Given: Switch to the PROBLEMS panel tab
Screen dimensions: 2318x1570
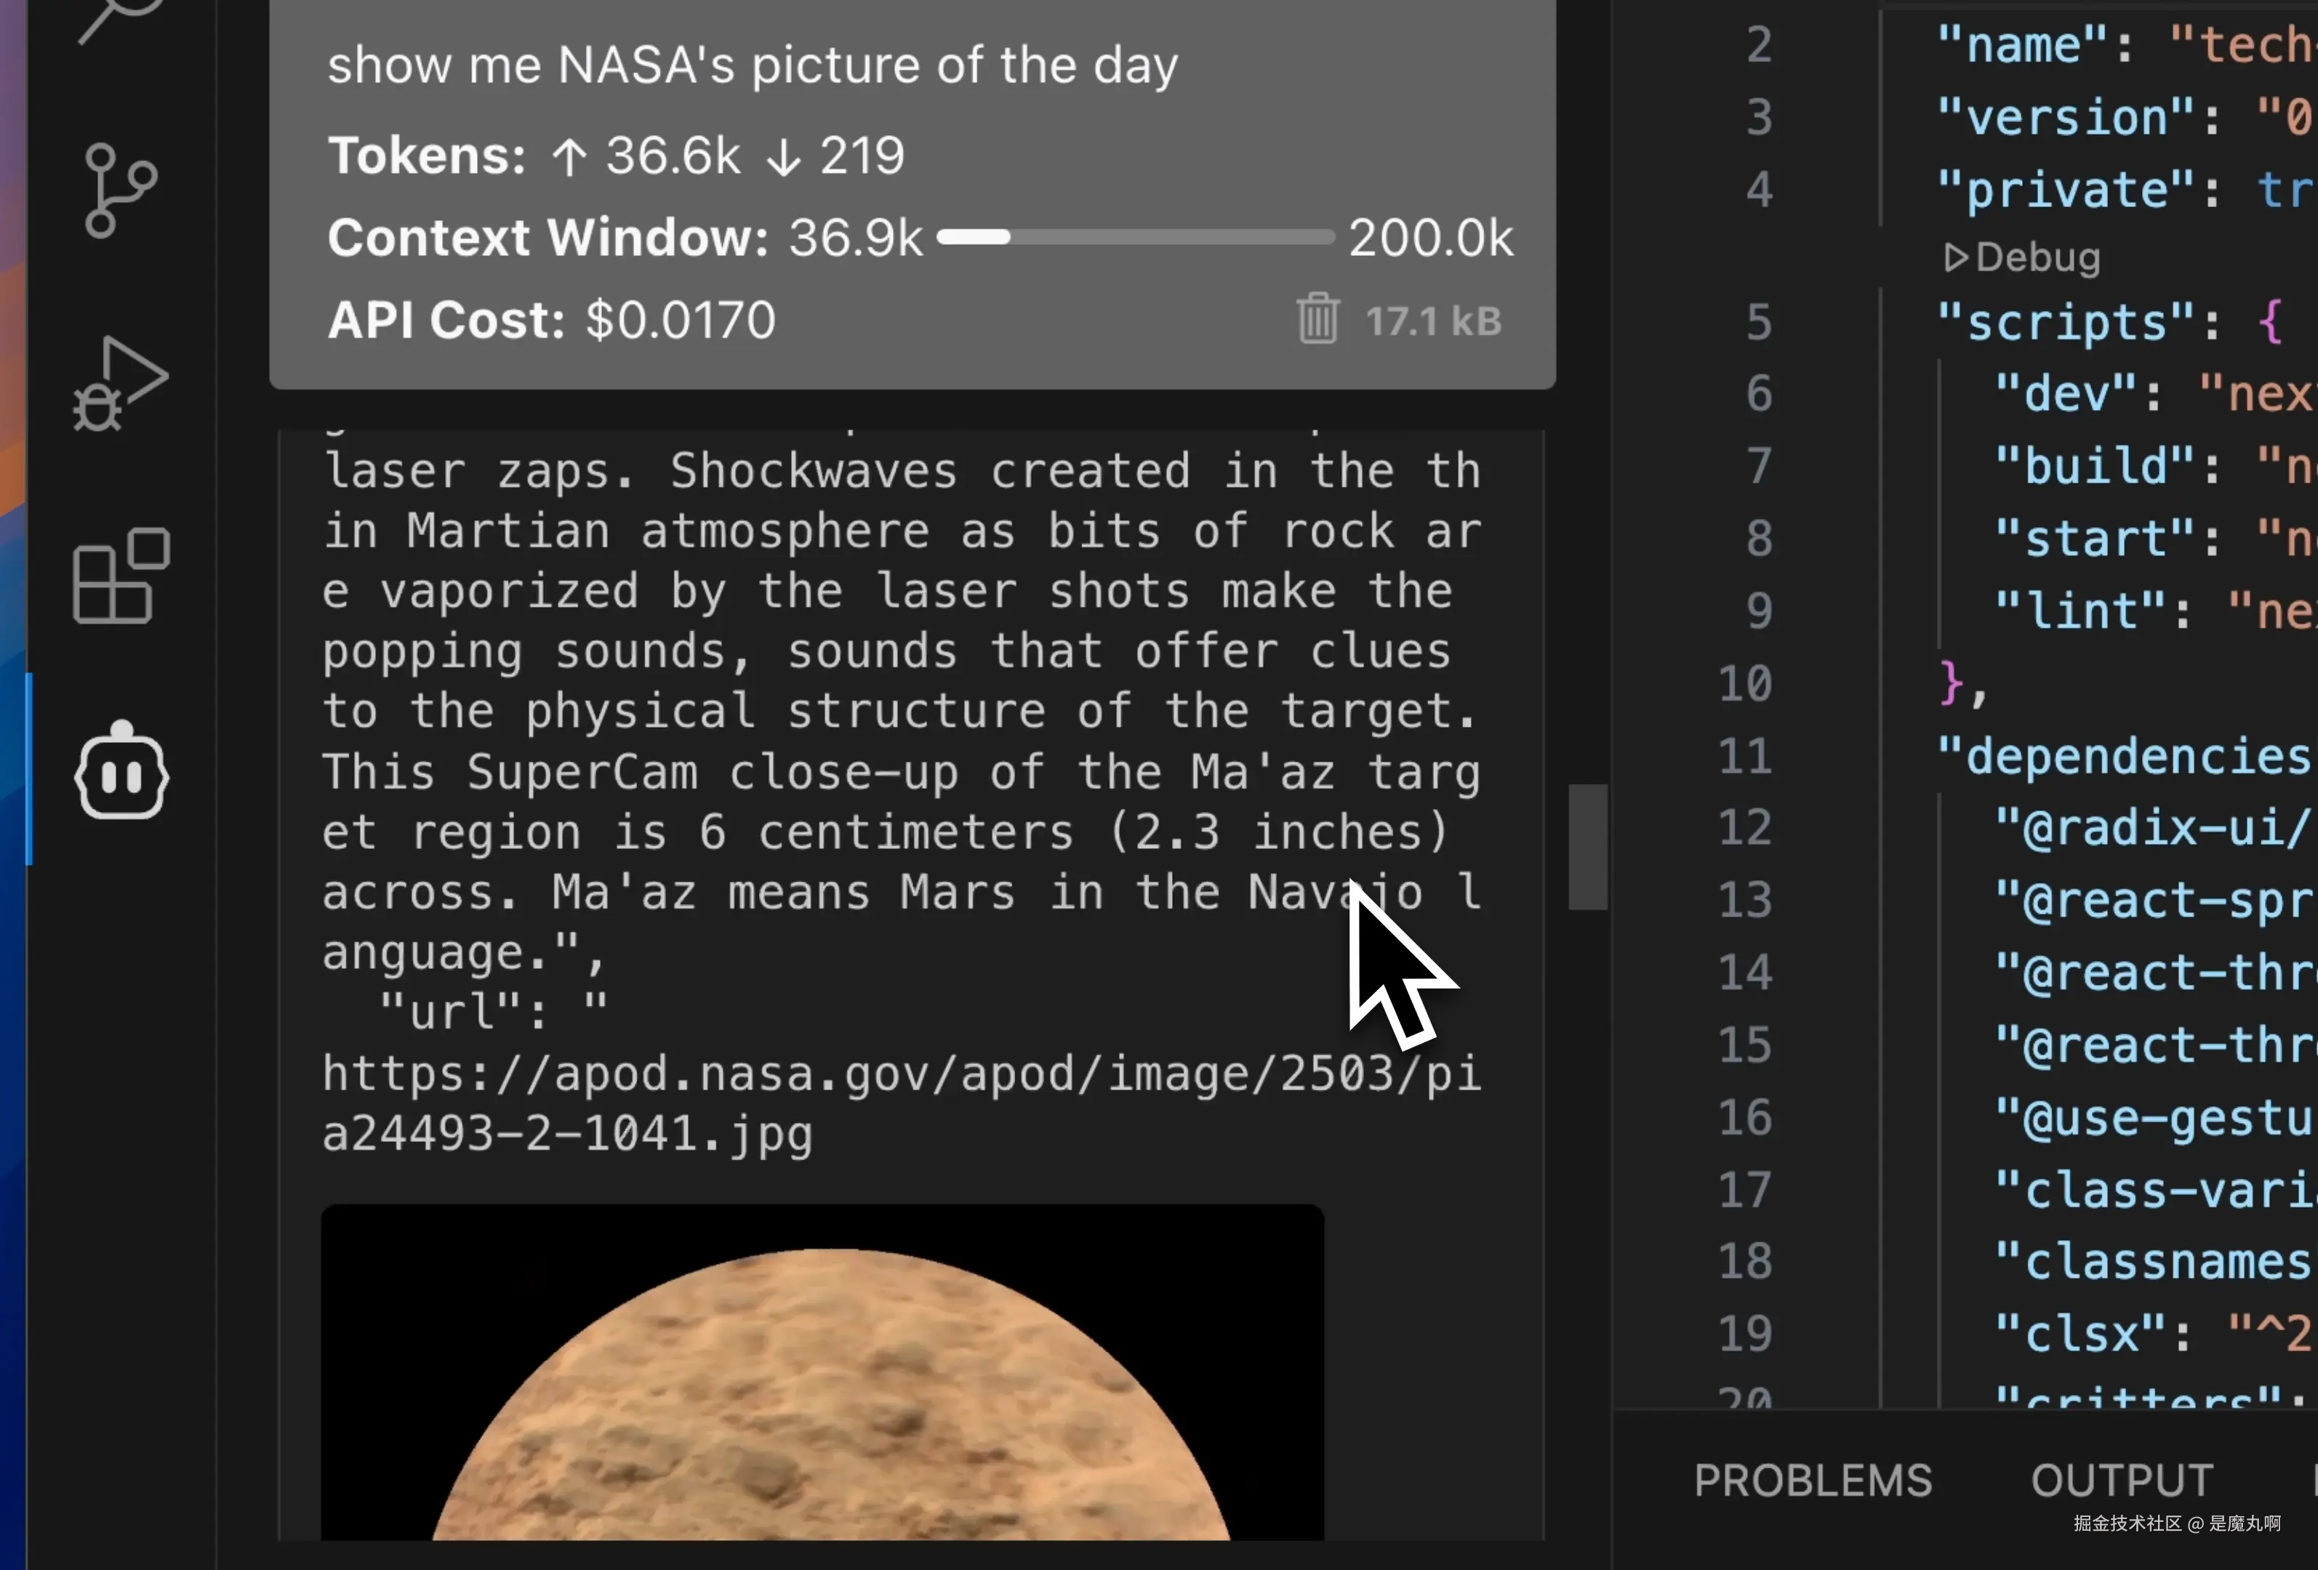Looking at the screenshot, I should (x=1813, y=1481).
